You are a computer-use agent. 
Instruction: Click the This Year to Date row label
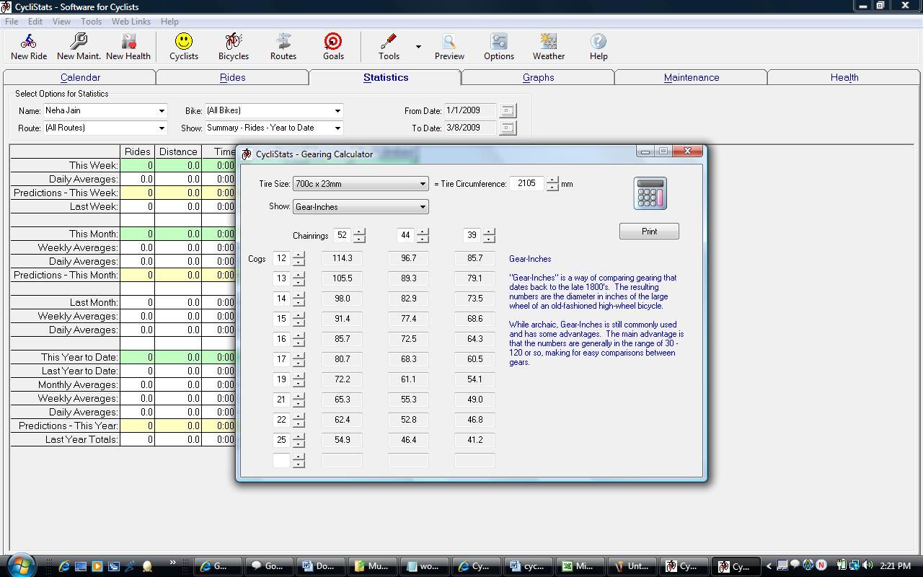pos(65,357)
